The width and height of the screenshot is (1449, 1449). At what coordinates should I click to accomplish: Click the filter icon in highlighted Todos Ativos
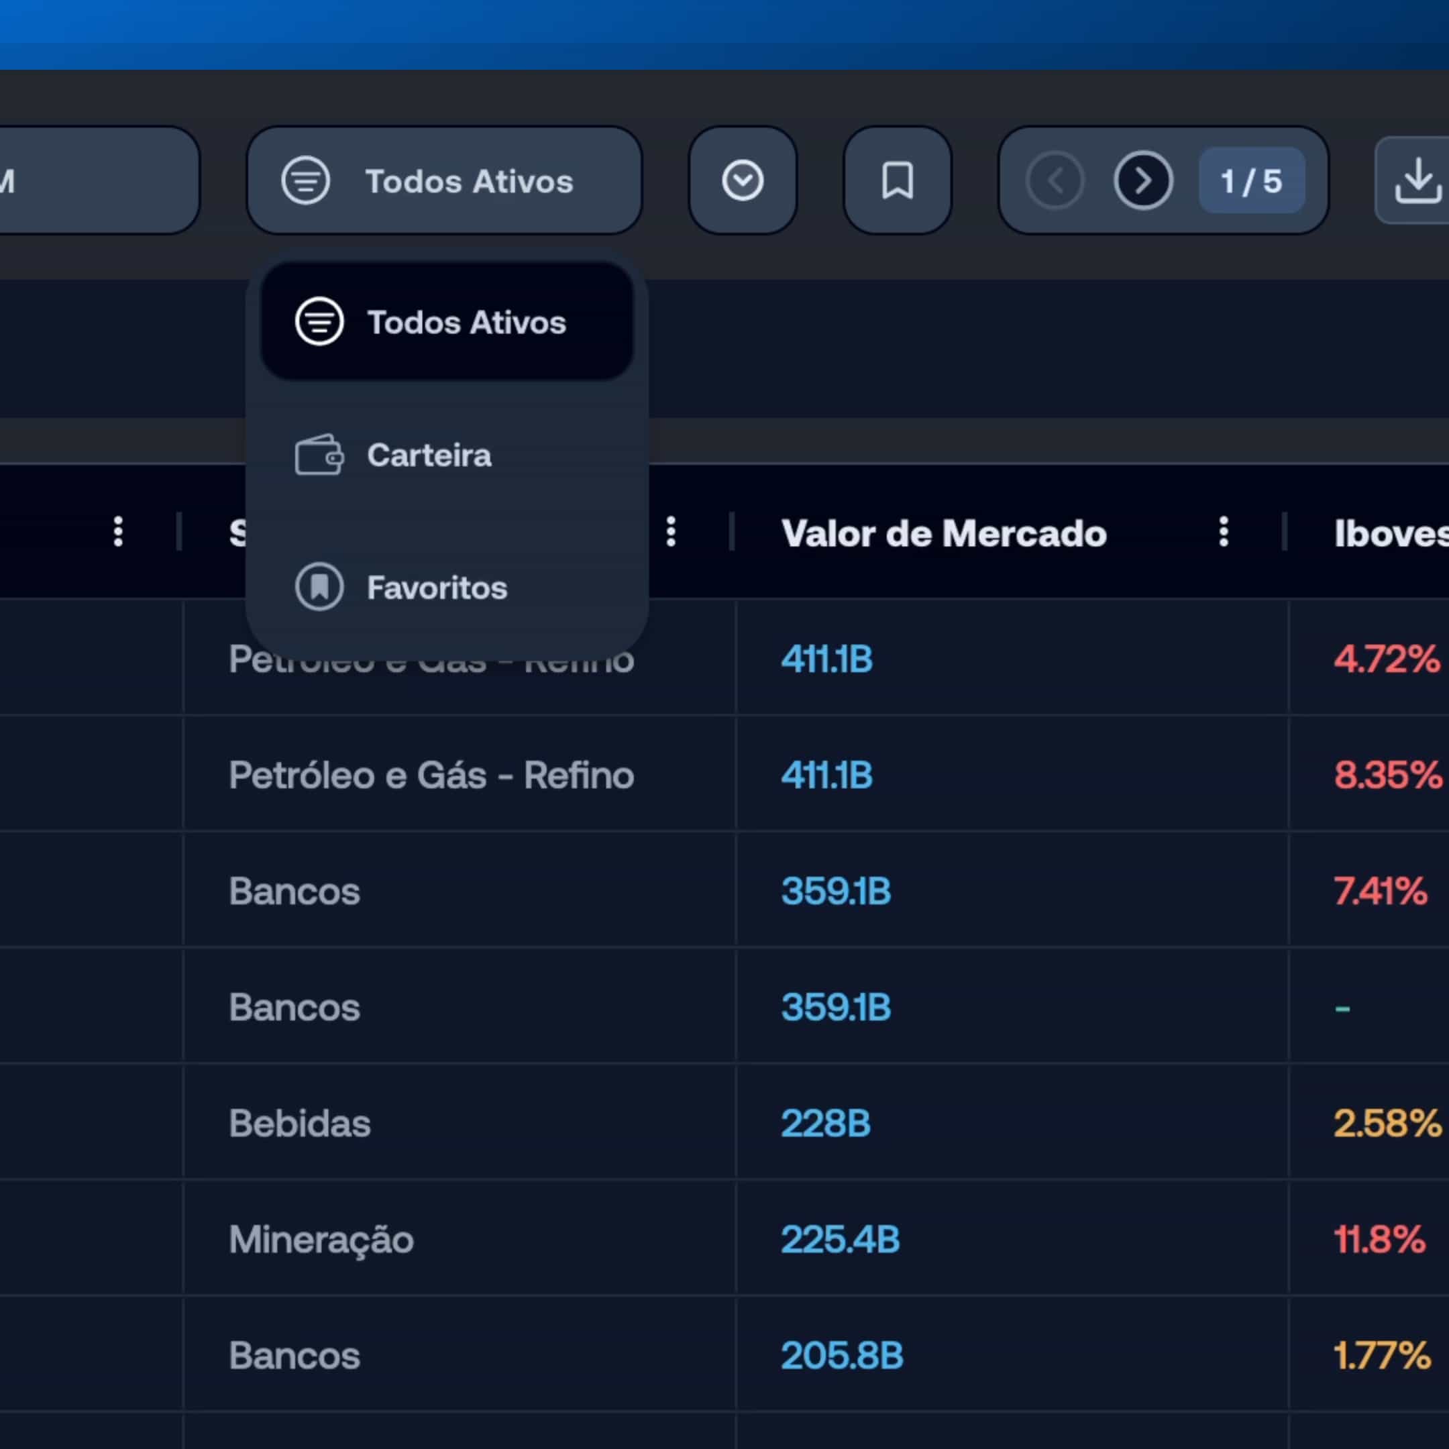click(x=319, y=322)
